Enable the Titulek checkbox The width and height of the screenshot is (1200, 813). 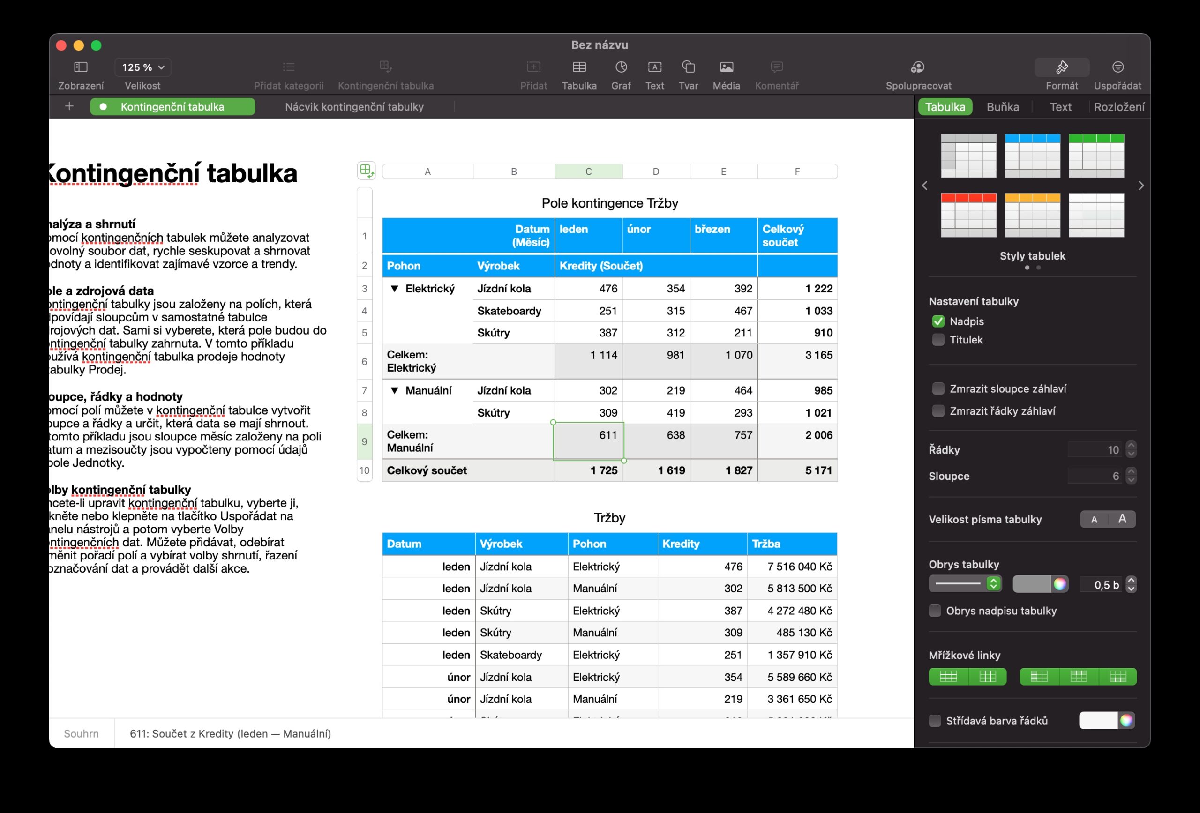point(938,340)
